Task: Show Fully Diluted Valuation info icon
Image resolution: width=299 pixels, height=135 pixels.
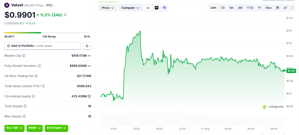Action: coord(39,66)
